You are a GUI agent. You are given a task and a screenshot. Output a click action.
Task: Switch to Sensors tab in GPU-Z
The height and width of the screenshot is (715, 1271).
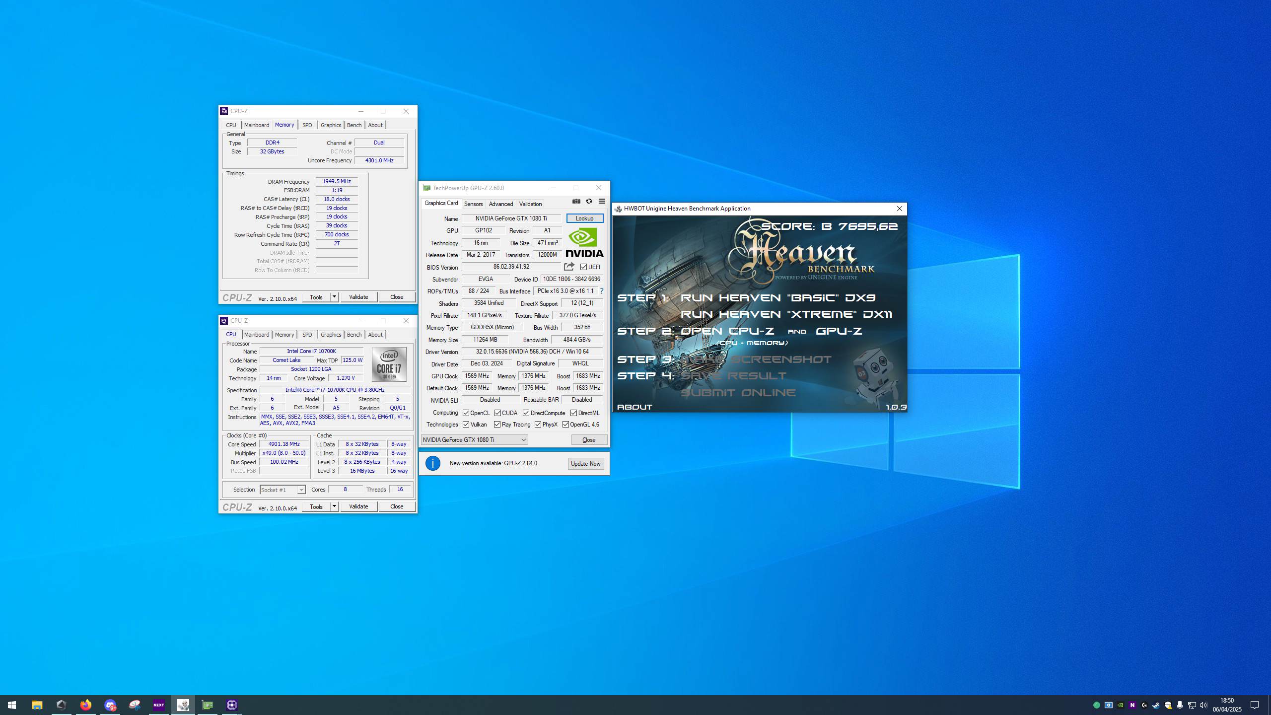coord(473,204)
